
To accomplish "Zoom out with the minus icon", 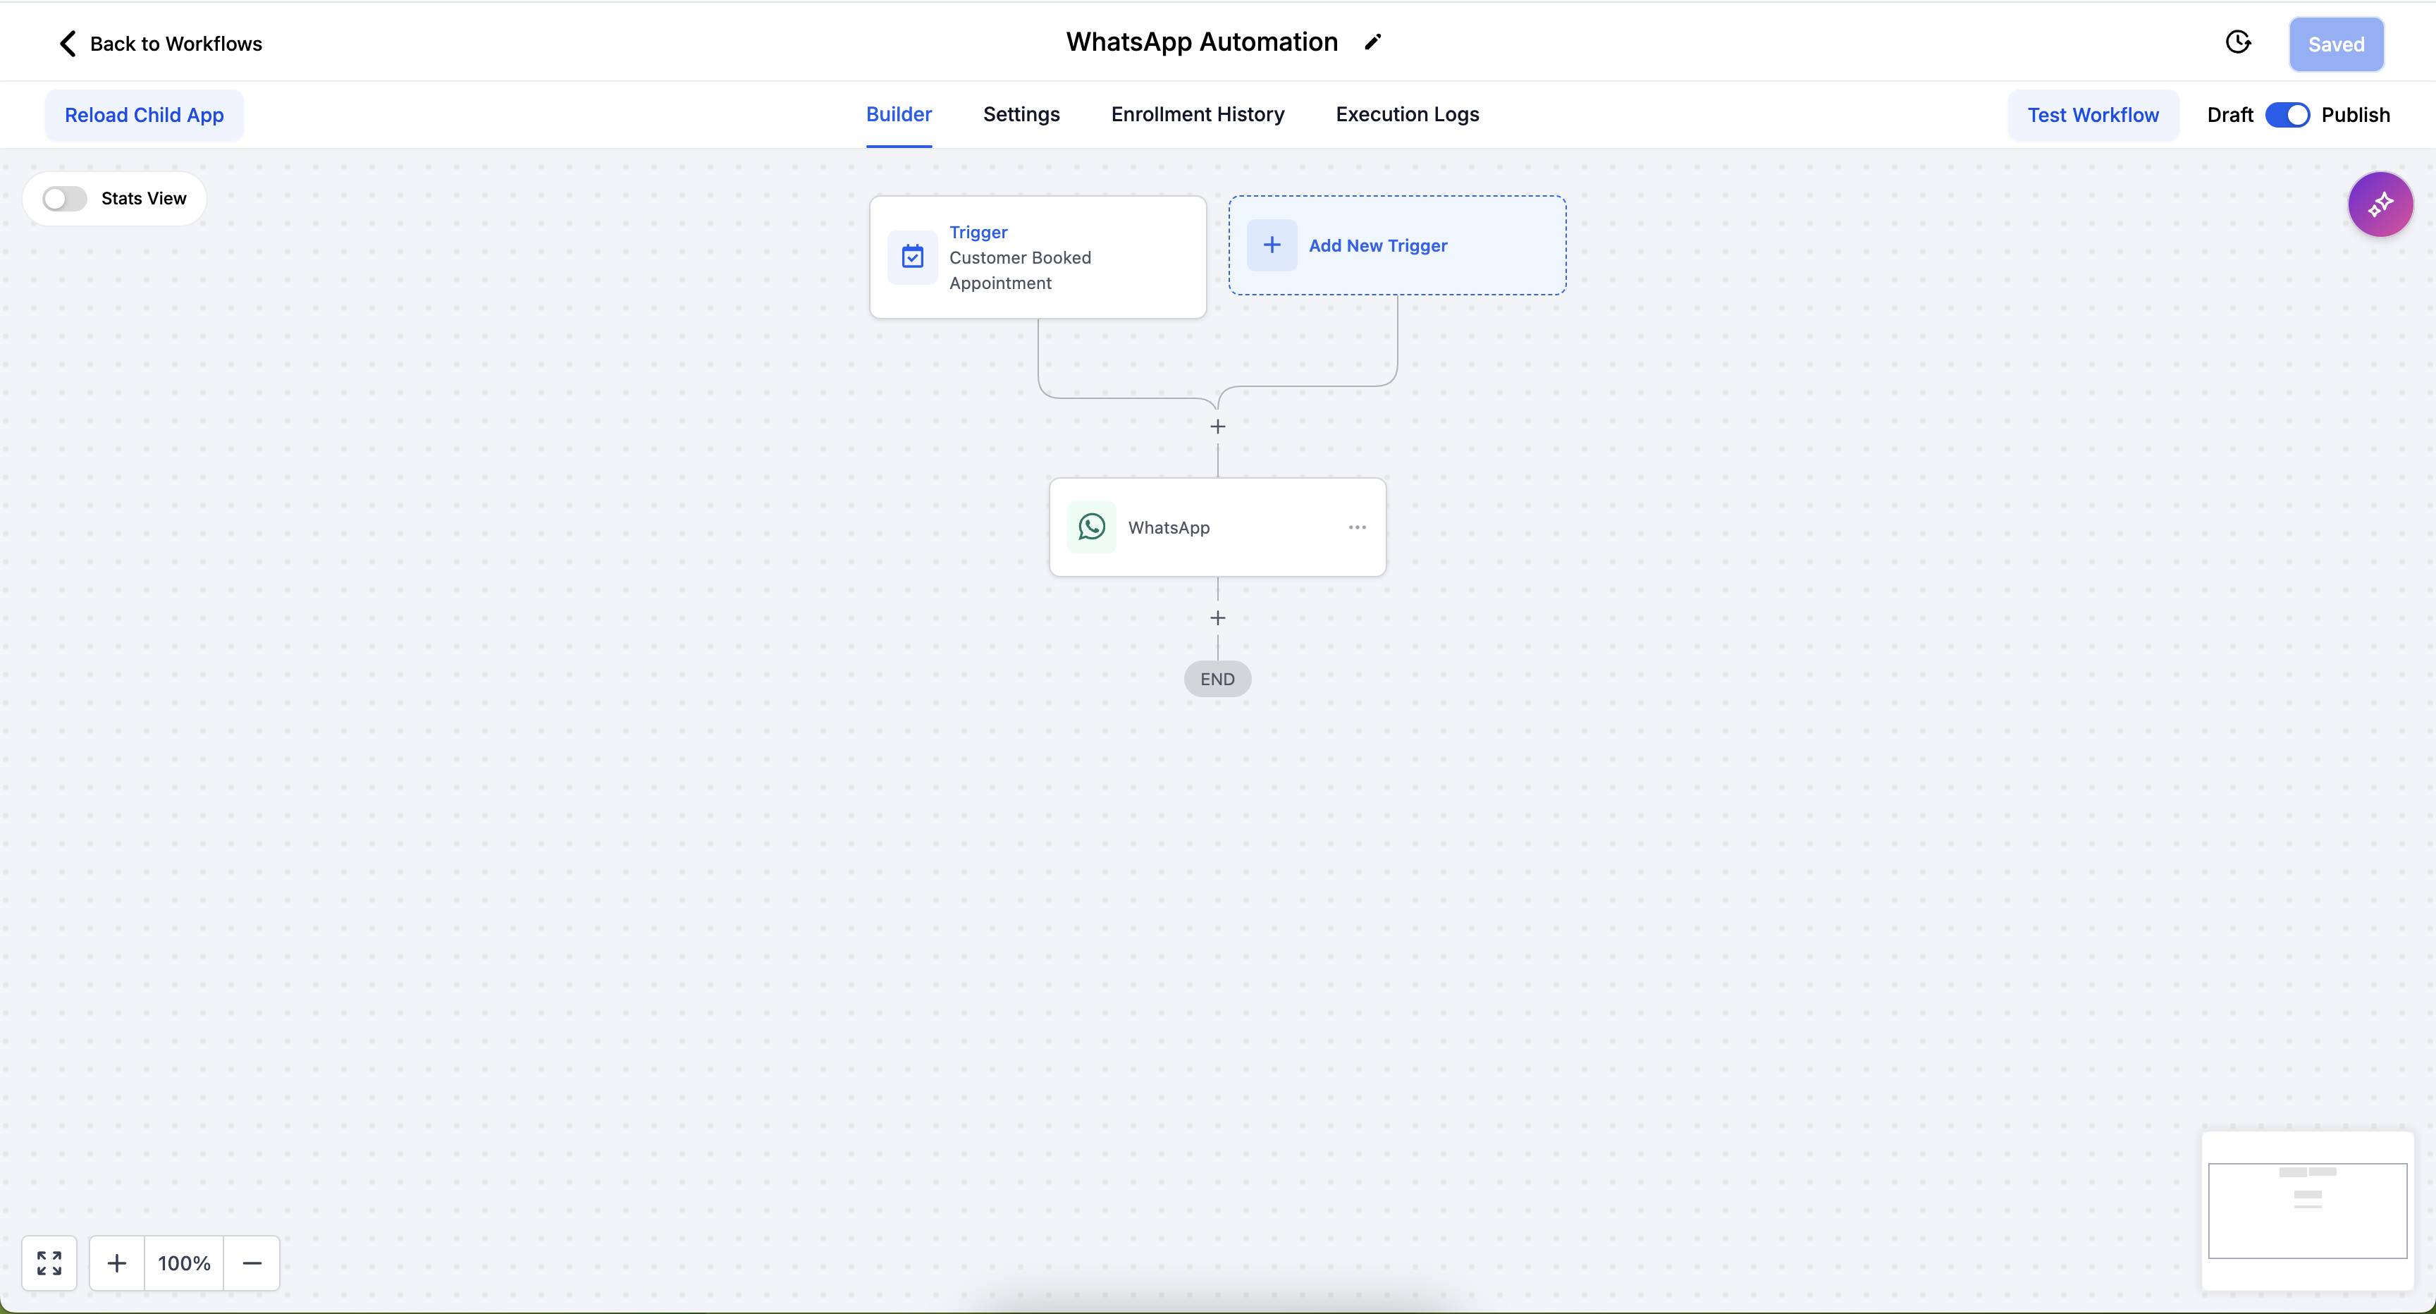I will click(x=252, y=1263).
